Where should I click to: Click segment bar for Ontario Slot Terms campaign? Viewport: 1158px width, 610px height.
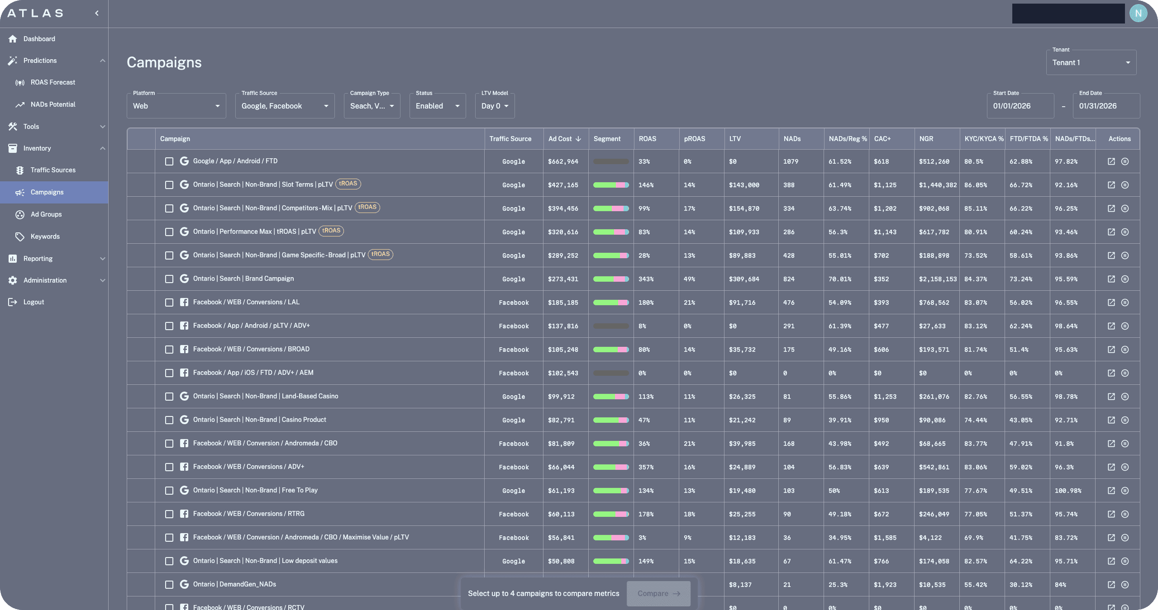[x=611, y=185]
